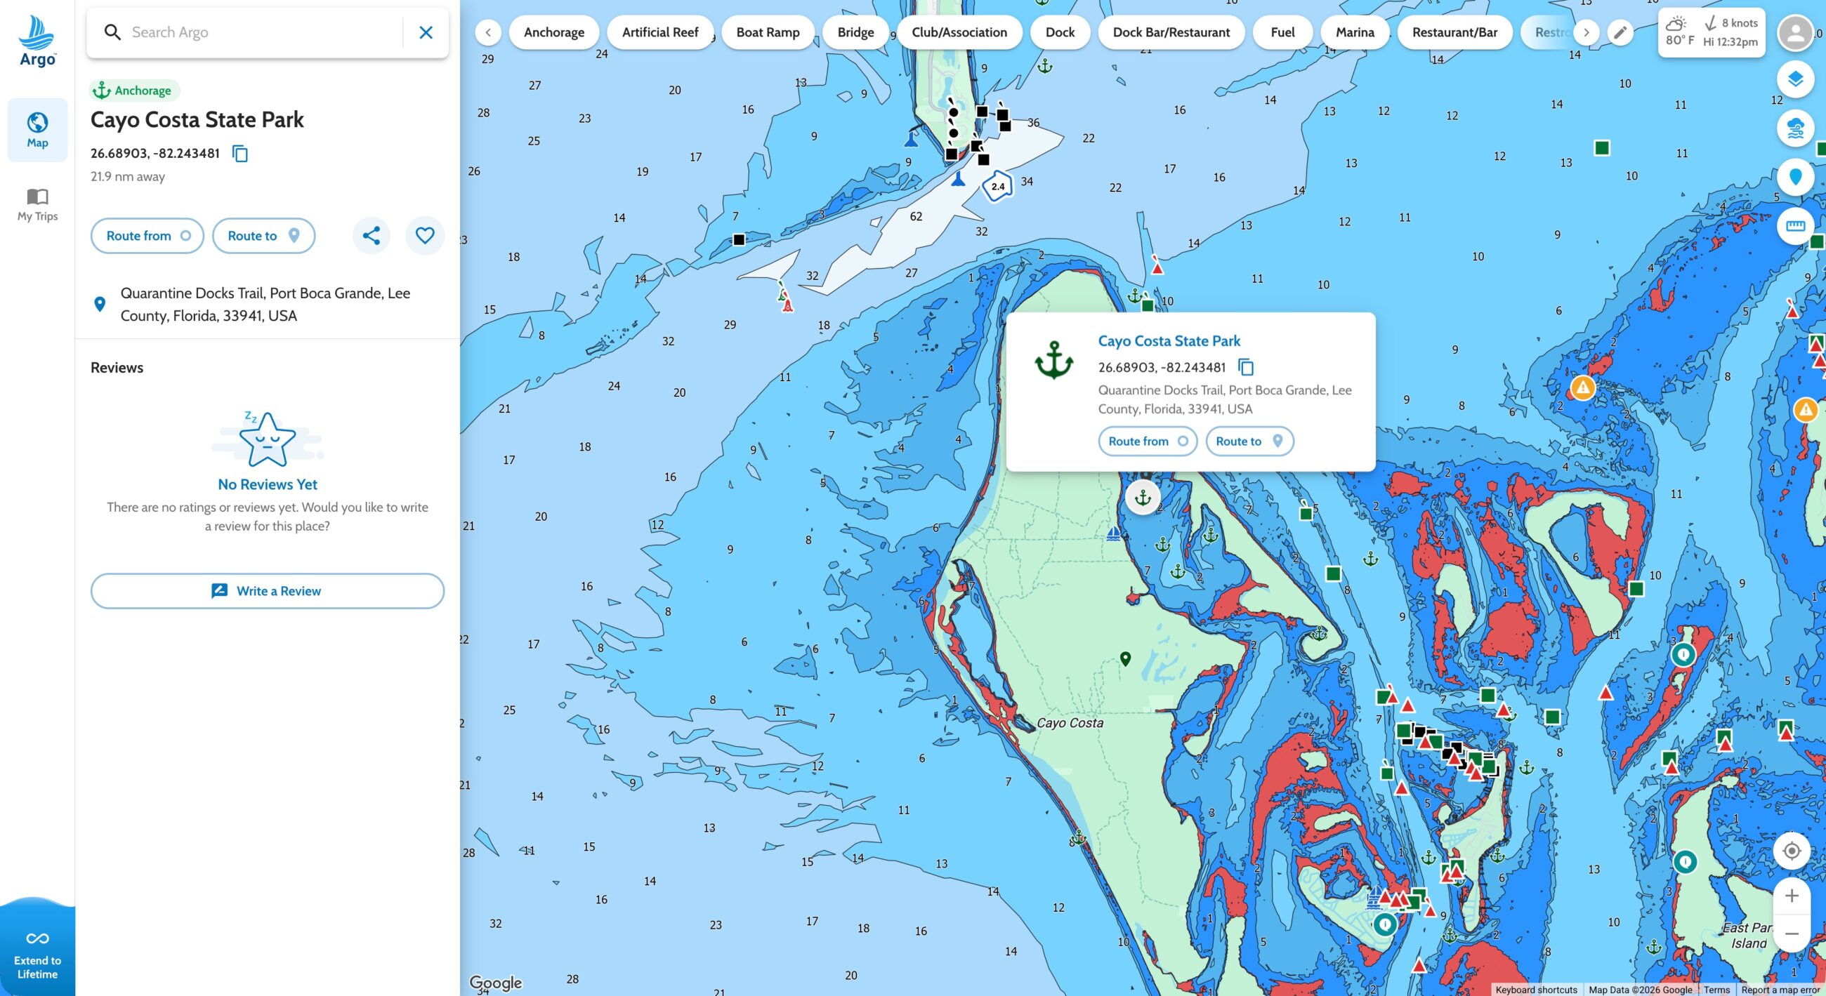The width and height of the screenshot is (1826, 996).
Task: Click the drop pin tool icon
Action: pos(1795,177)
